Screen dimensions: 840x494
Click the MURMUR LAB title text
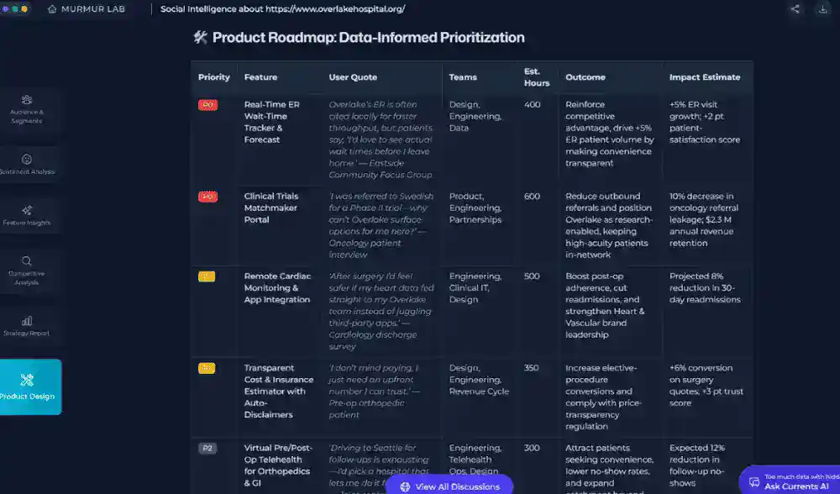tap(93, 9)
